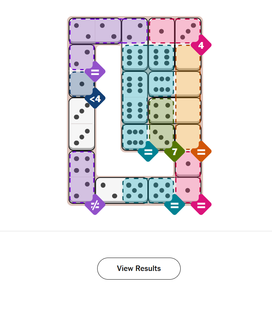
Task: Click the white domino with two three-pip halves
Action: click(82, 124)
